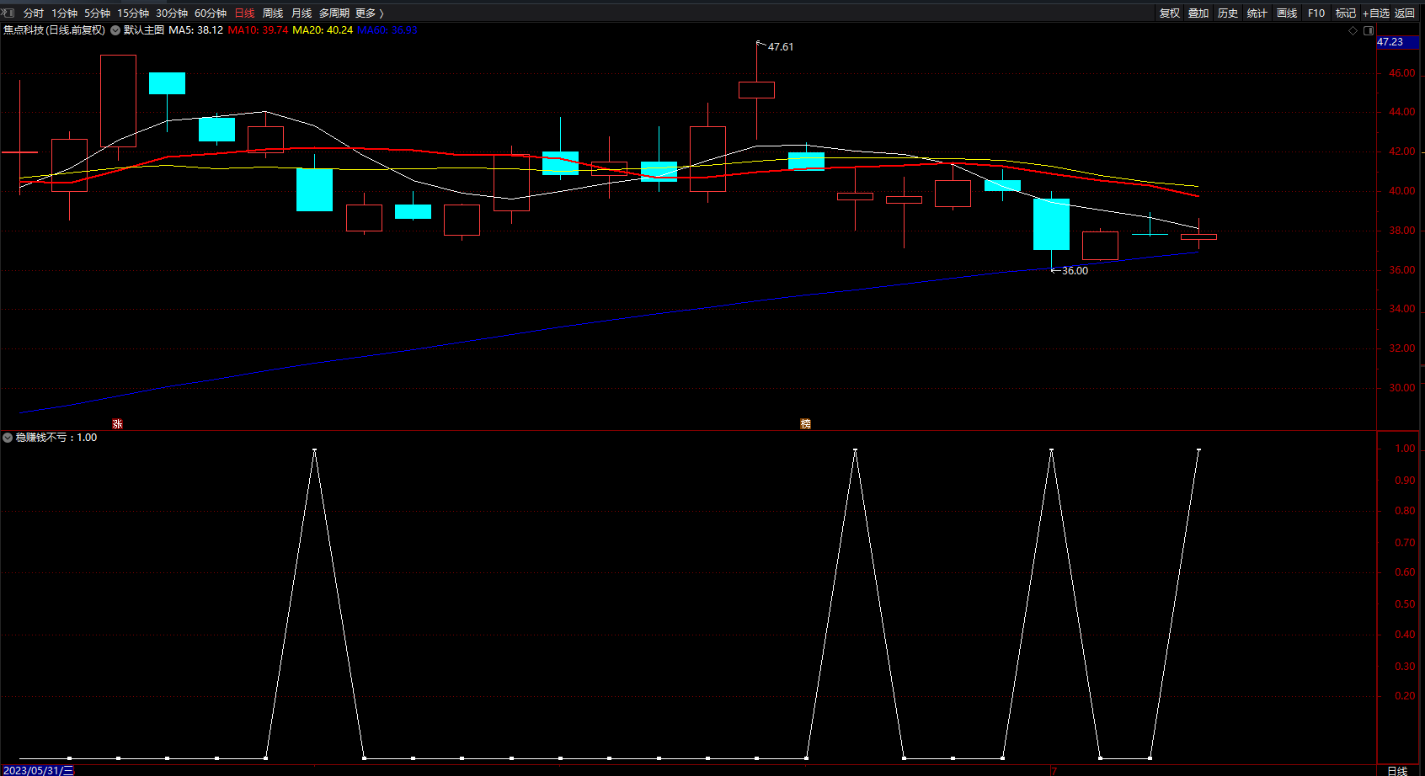1425x776 pixels.
Task: Click the candlestick with the 47.61 high
Action: pos(756,90)
